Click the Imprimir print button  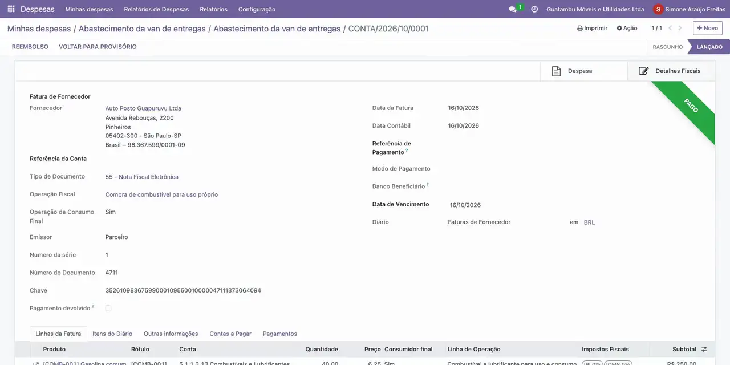[593, 28]
